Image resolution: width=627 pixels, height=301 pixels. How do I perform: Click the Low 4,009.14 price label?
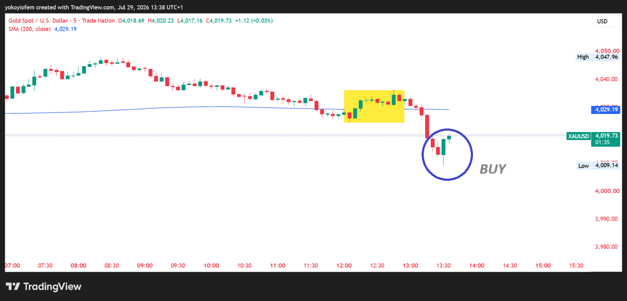coord(597,166)
